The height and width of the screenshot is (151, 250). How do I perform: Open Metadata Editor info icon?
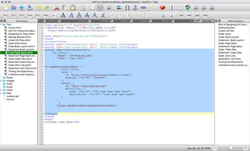[x=172, y=8]
